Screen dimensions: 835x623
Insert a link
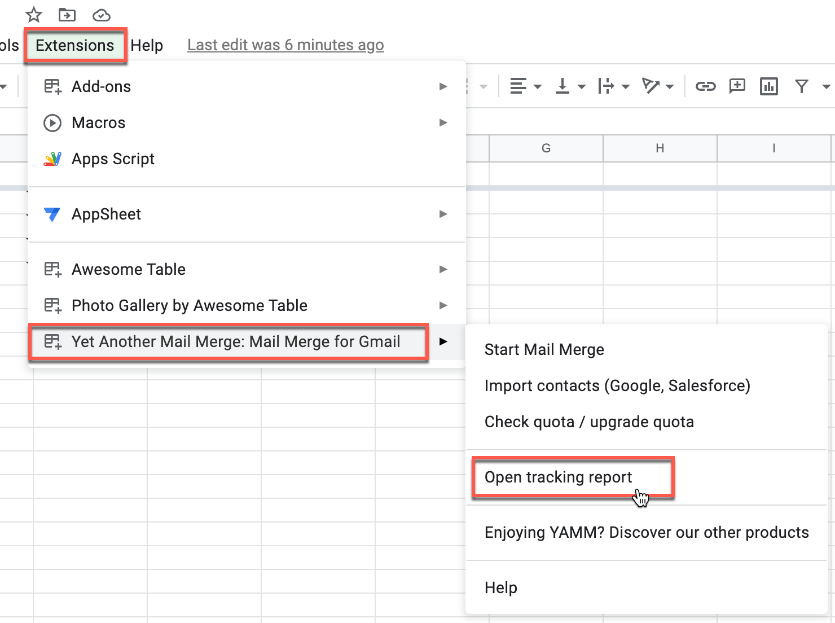(x=706, y=86)
